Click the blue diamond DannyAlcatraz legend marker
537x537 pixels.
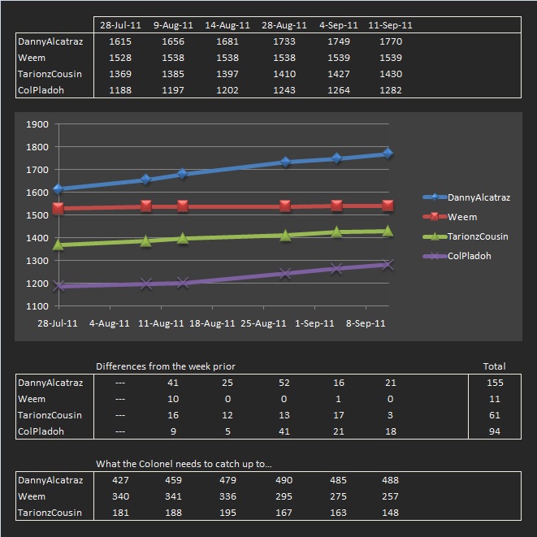pyautogui.click(x=435, y=197)
